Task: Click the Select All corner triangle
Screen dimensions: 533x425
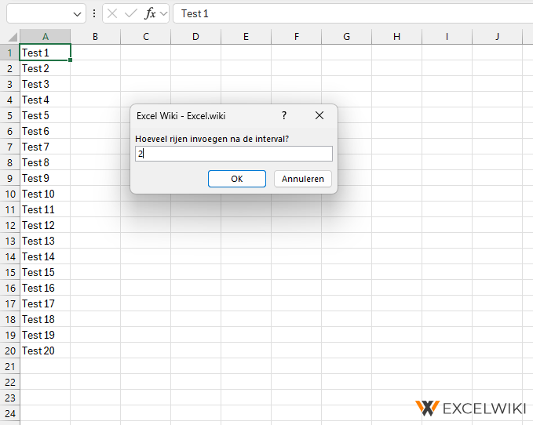Action: tap(9, 37)
